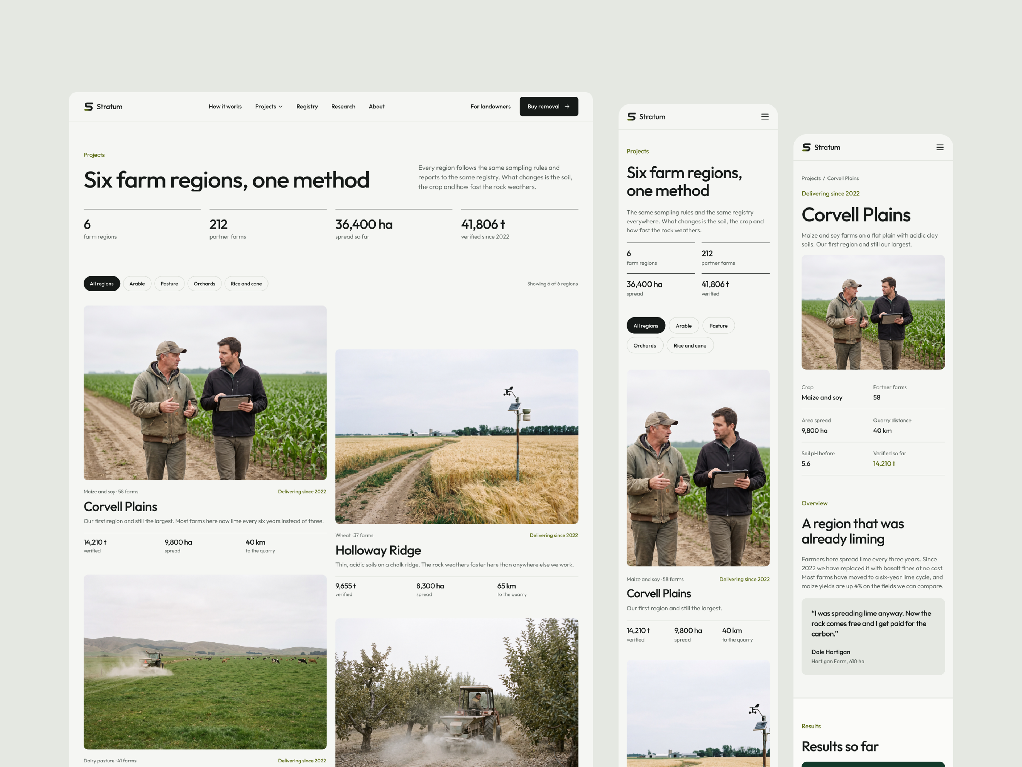Click '41,806 t' verified stat on desktop
This screenshot has width=1022, height=767.
[x=483, y=225]
